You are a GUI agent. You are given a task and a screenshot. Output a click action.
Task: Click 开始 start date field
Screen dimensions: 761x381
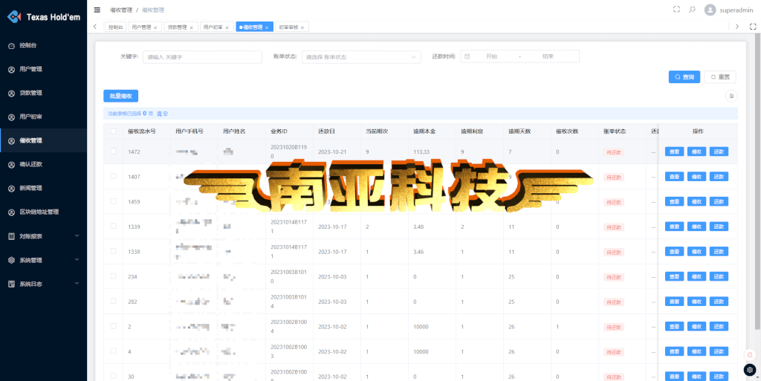pos(492,56)
